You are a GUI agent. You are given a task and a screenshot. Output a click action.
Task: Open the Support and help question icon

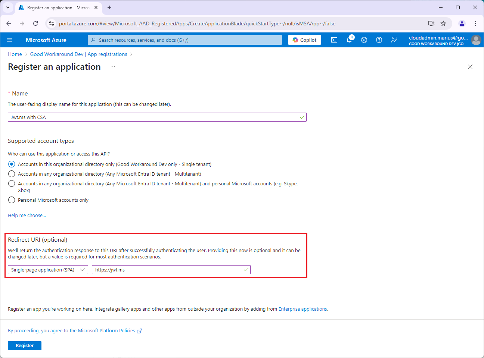click(379, 40)
